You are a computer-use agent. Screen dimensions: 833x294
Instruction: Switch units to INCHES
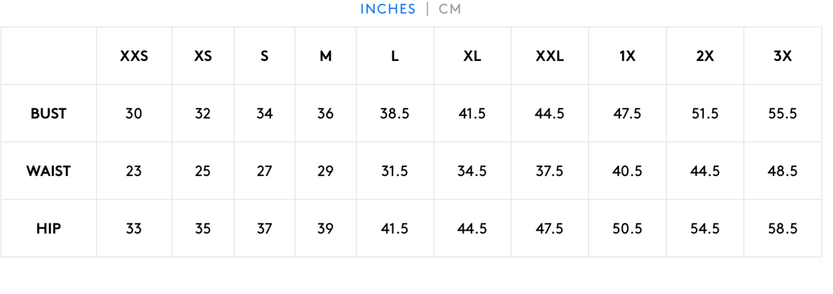[387, 9]
